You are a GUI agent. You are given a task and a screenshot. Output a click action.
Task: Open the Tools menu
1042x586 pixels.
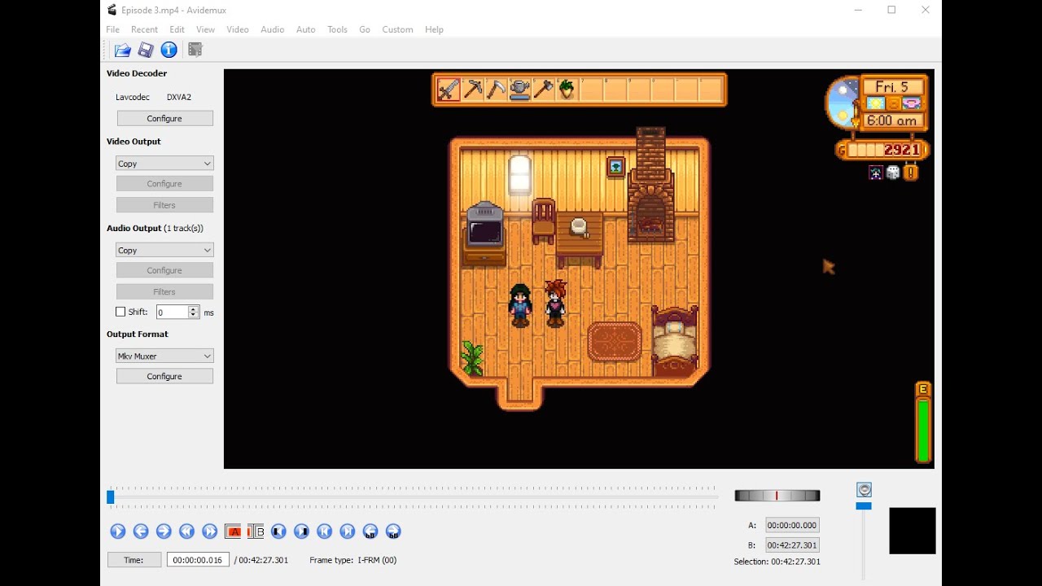(337, 29)
